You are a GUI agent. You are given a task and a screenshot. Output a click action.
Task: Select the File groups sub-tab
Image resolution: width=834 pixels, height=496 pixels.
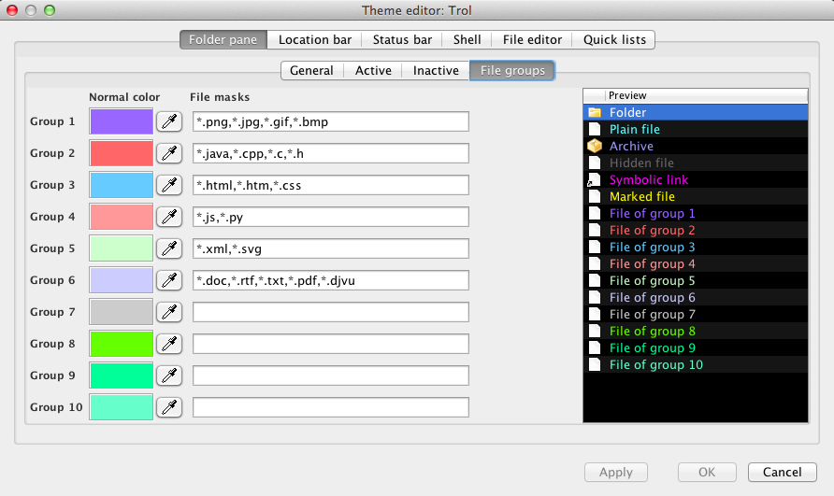click(x=512, y=71)
